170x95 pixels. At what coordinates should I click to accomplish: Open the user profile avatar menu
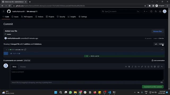tap(165, 11)
